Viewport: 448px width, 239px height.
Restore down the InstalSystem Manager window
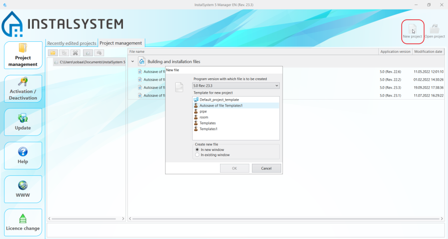tap(429, 5)
